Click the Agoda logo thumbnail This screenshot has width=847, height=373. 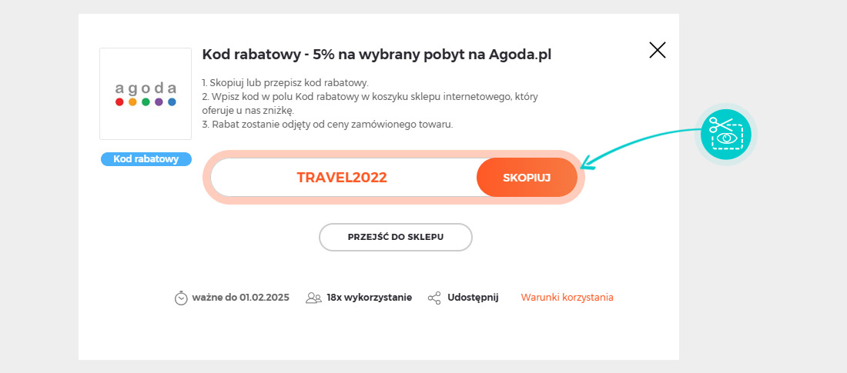(x=146, y=94)
